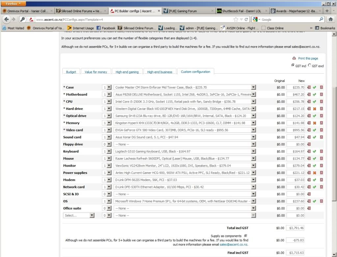
Task: Open the Firefox application menu
Action: tap(13, 4)
